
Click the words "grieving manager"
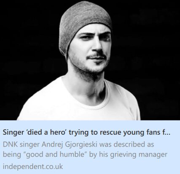[x=138, y=155]
